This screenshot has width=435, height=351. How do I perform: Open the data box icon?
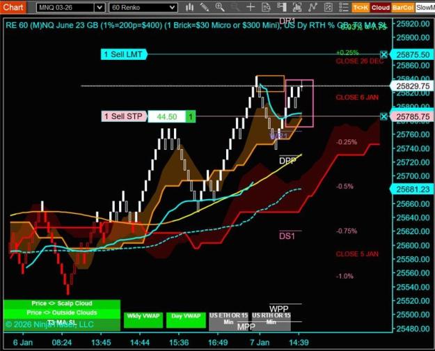(x=266, y=7)
